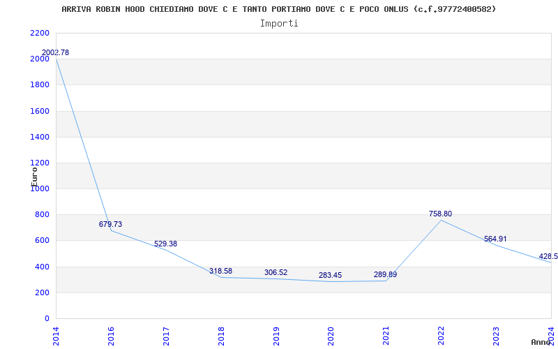Select the 400 y-axis tick label
This screenshot has height=349, width=558.
[x=42, y=267]
